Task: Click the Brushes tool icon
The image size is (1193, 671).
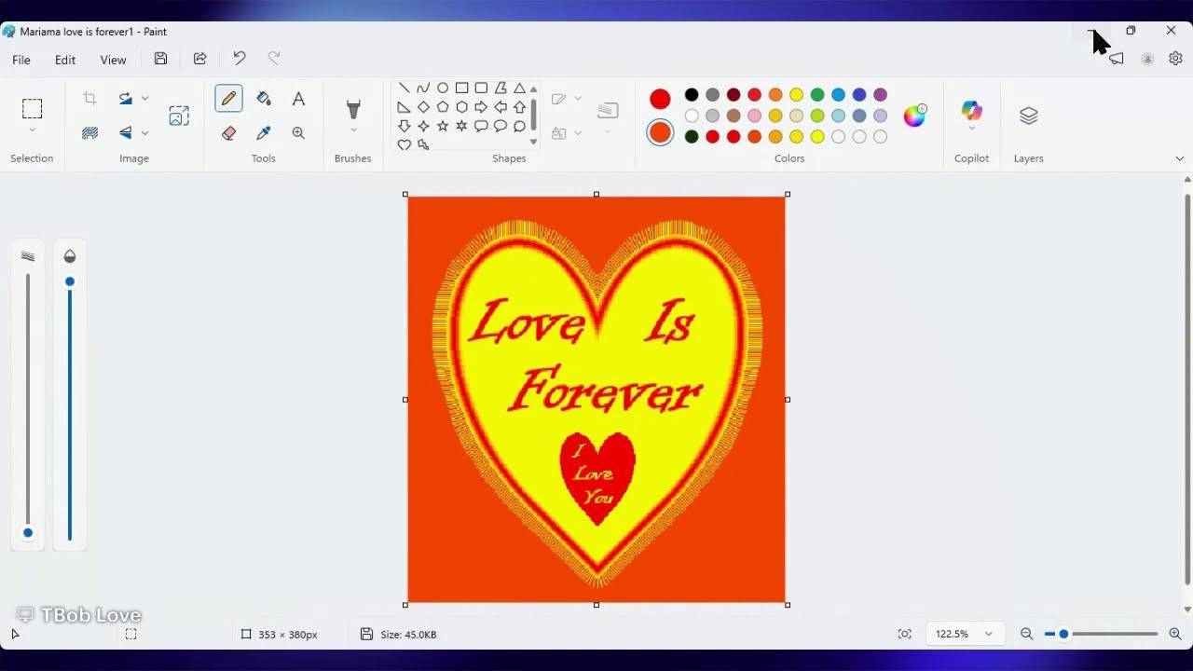Action: 353,109
